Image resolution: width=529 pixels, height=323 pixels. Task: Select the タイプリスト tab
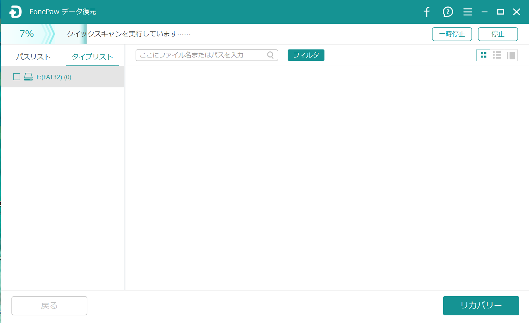tap(92, 57)
